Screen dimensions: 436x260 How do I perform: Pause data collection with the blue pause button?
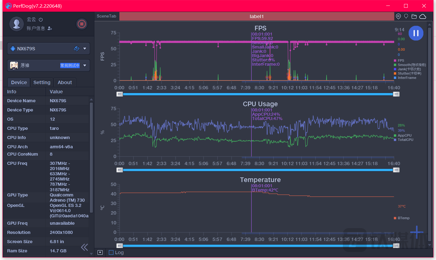click(416, 33)
